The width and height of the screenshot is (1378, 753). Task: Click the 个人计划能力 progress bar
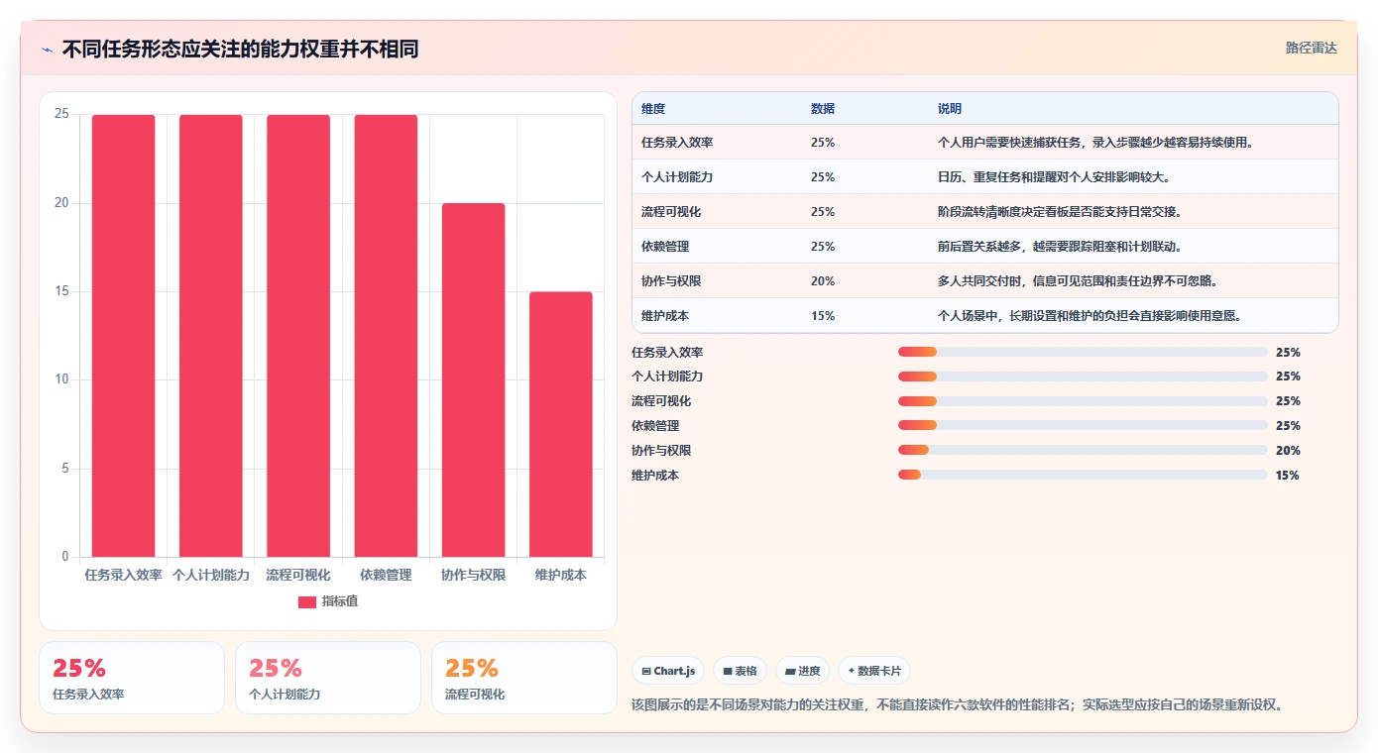pyautogui.click(x=1083, y=376)
